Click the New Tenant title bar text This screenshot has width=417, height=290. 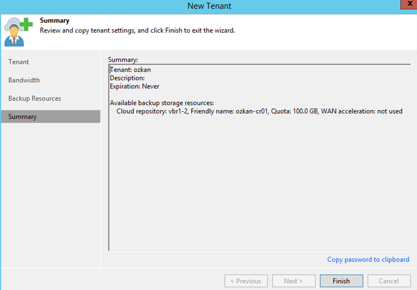209,6
